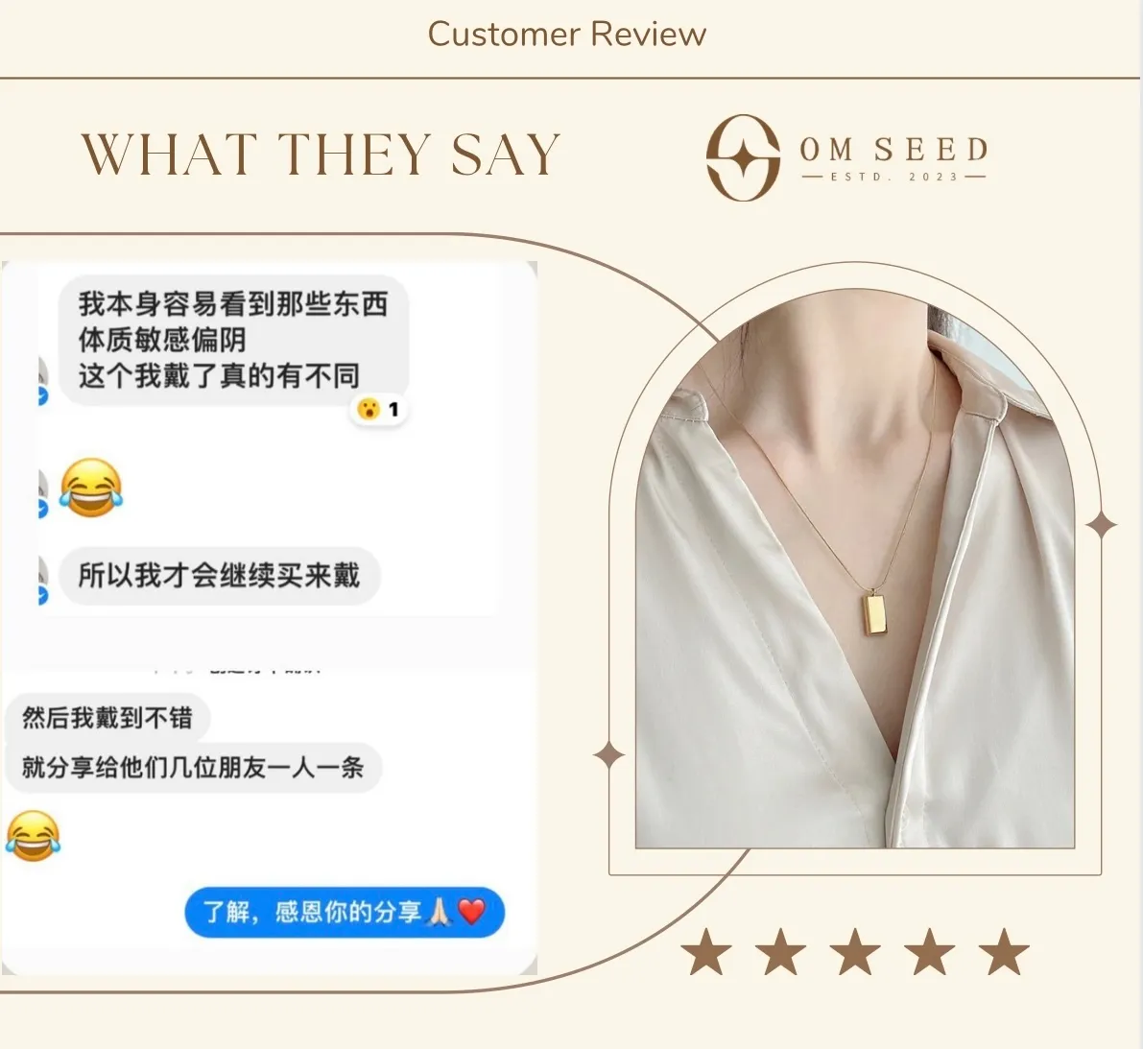
Task: Select message bubble 然后我戴到不错
Action: tap(107, 718)
